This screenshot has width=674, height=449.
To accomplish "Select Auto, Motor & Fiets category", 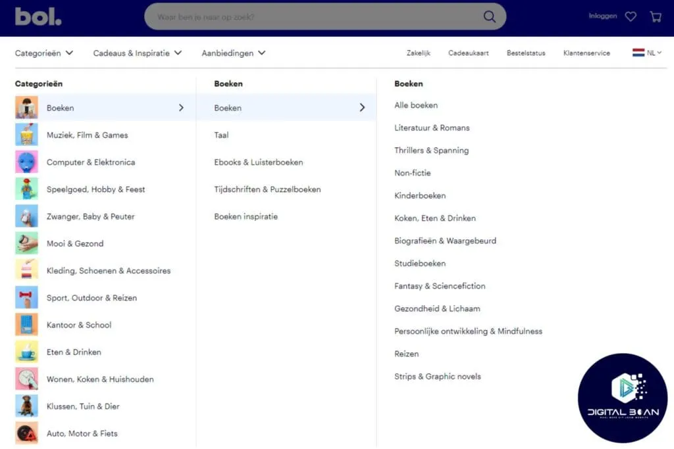I will point(82,433).
